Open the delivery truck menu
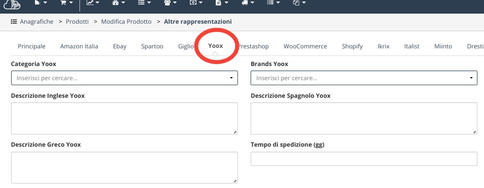484x188 pixels. 248,3
